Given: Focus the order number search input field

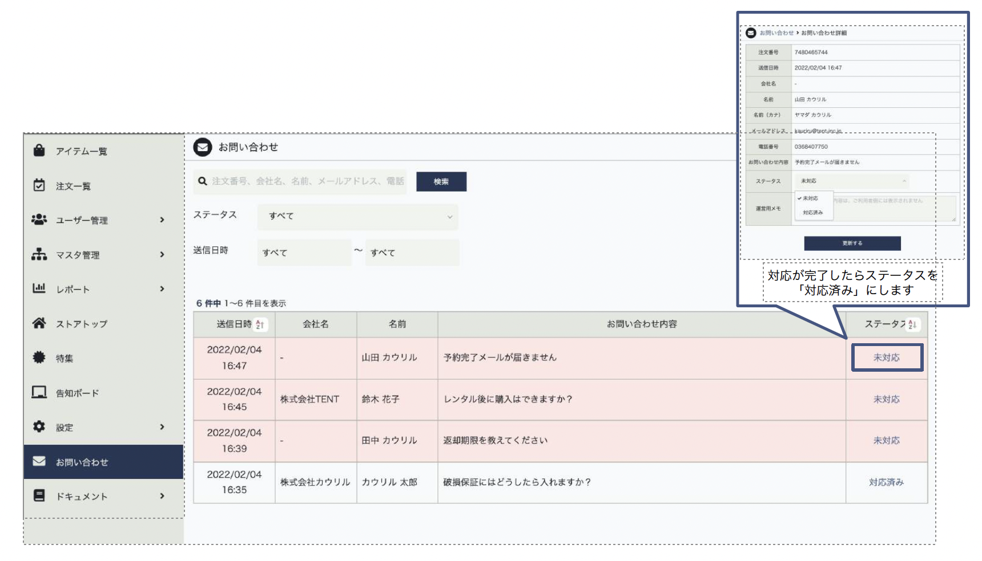Looking at the screenshot, I should coord(307,181).
